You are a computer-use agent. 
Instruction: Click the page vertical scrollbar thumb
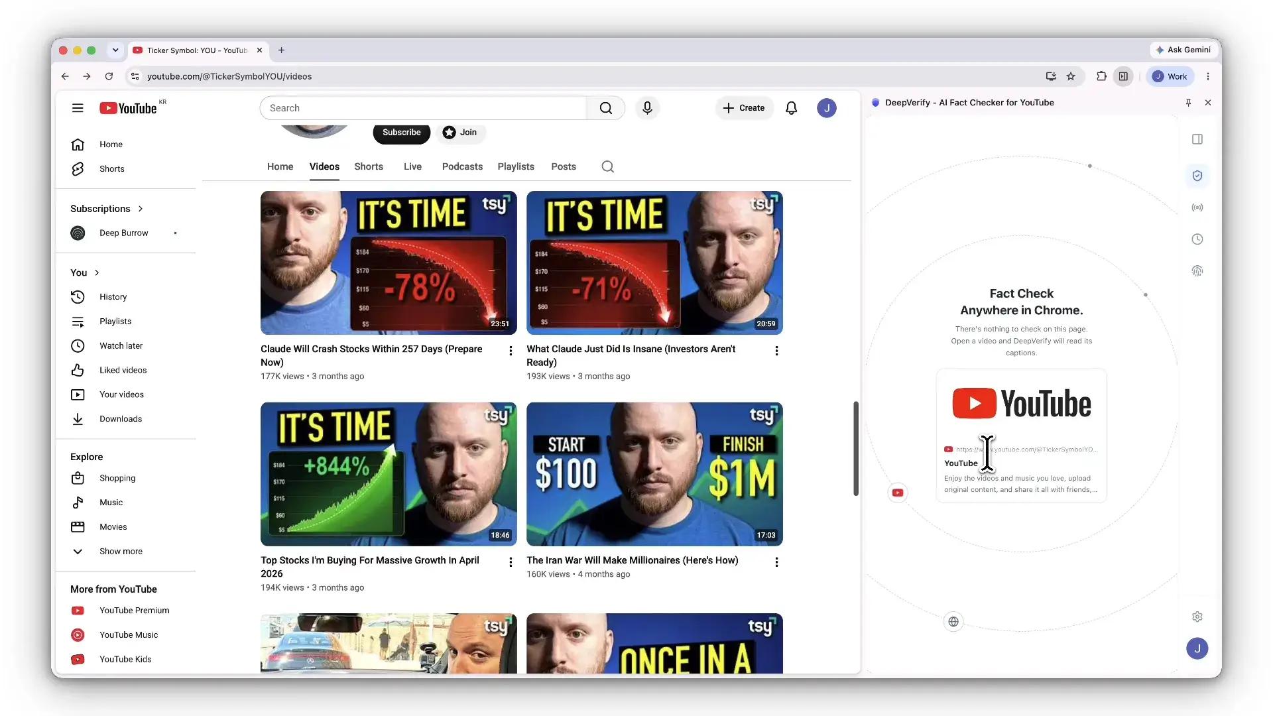tap(855, 449)
